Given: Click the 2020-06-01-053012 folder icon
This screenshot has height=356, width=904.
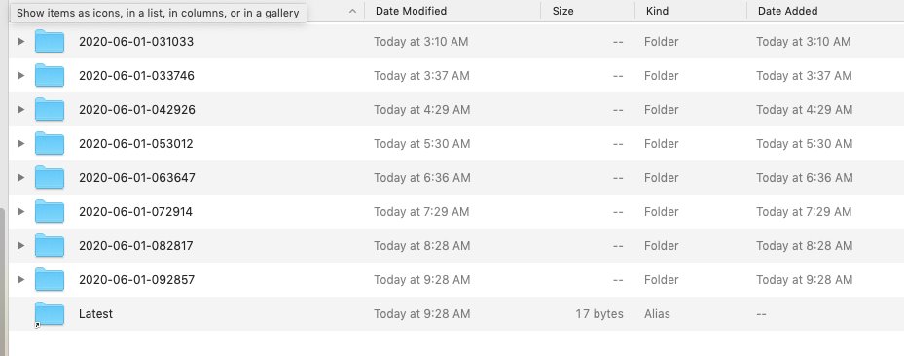Looking at the screenshot, I should coord(49,143).
